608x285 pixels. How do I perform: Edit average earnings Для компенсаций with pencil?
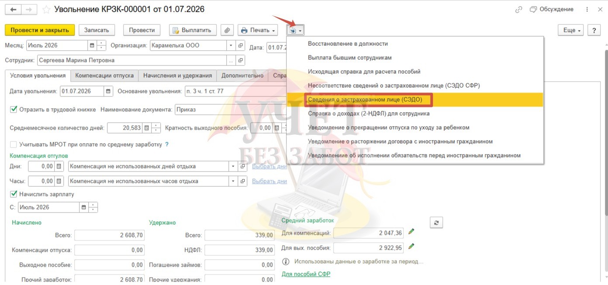pos(411,232)
